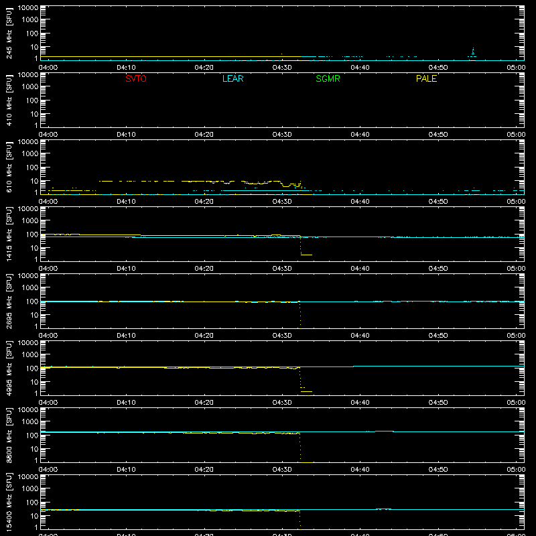Viewport: 536px width, 536px height.
Task: Click 04:00 label under the 245 MHz panel
Action: [48, 68]
